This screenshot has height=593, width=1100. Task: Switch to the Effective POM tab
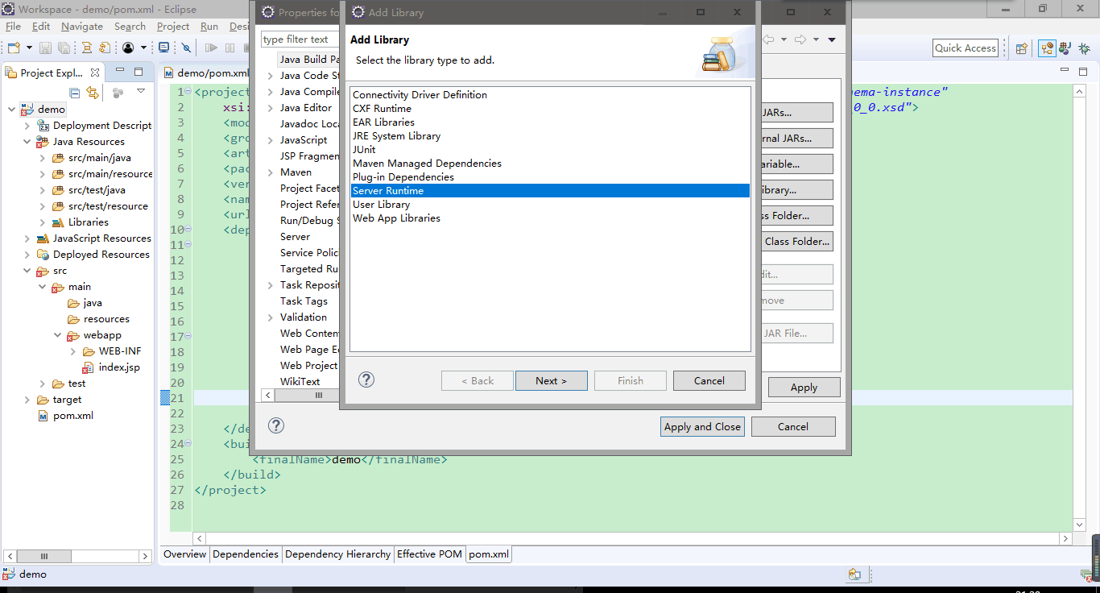(x=429, y=554)
